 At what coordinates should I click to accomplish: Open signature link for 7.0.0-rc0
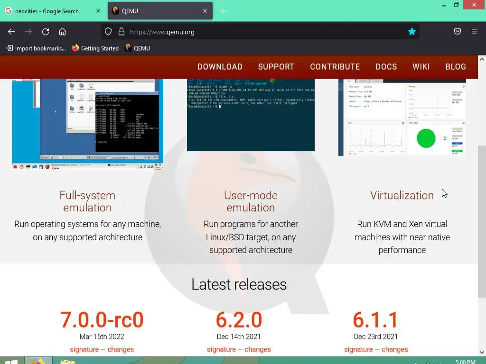tap(84, 349)
